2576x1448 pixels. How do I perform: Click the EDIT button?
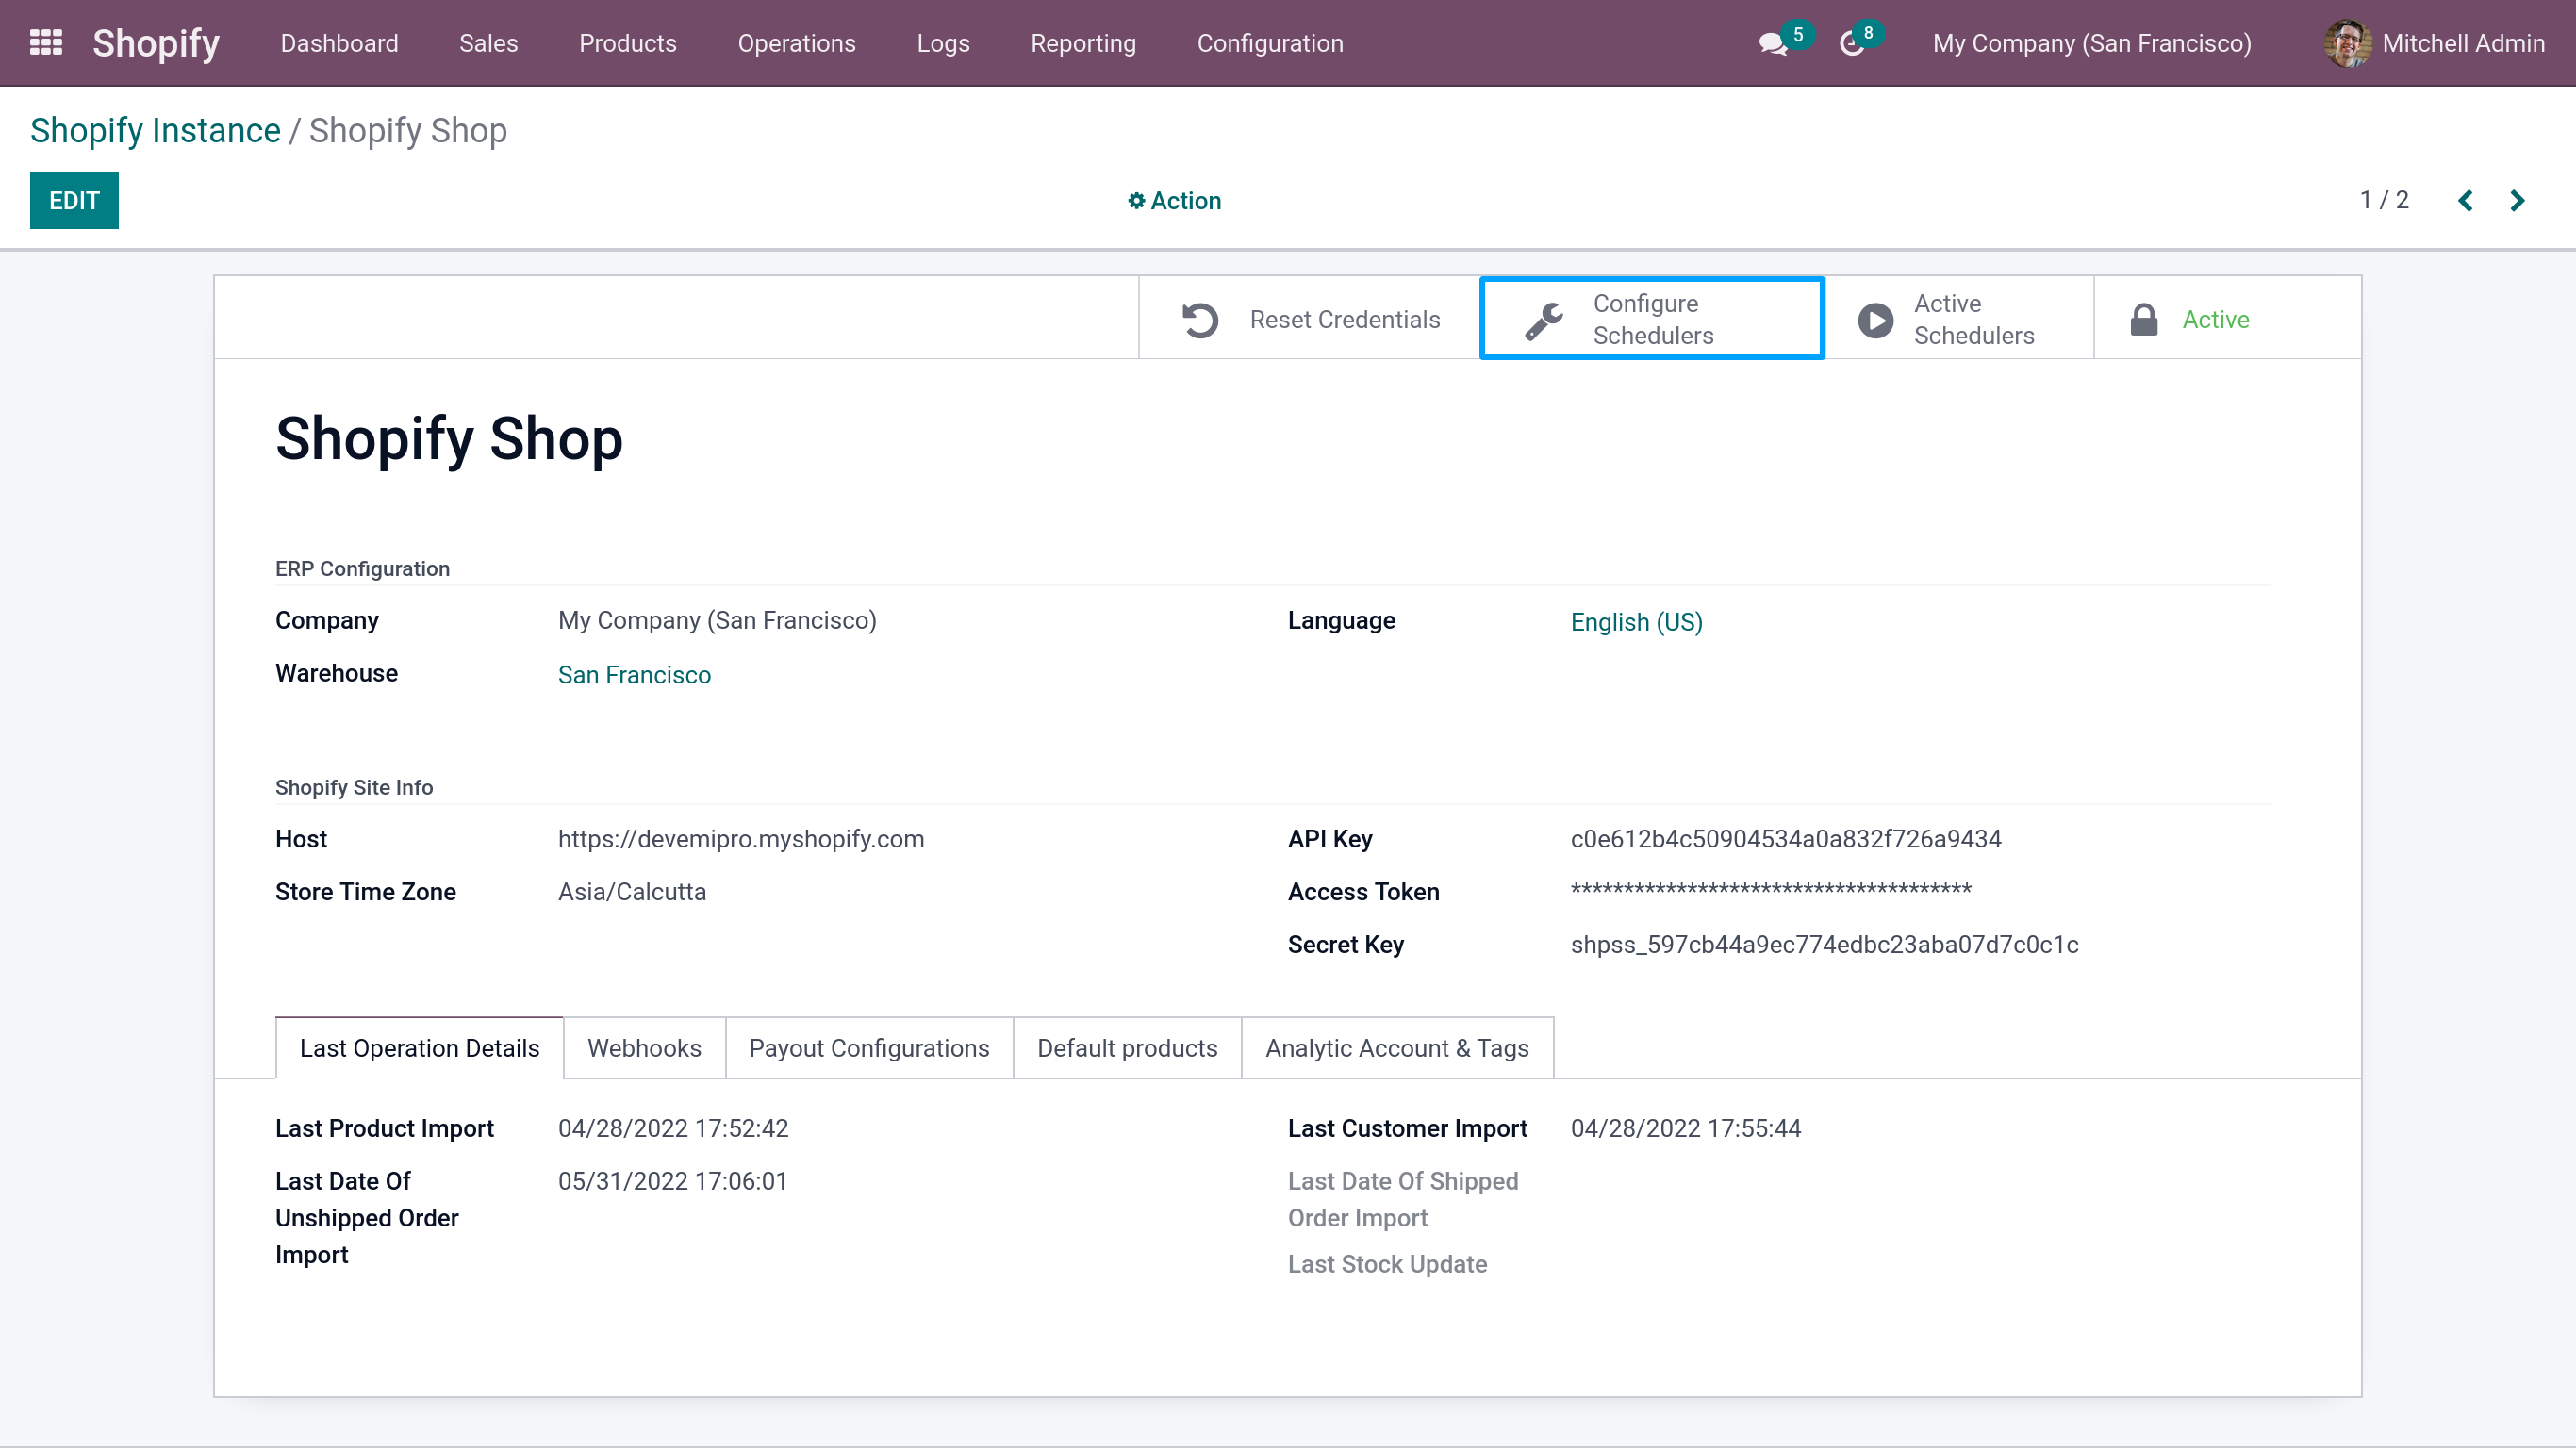(x=74, y=201)
